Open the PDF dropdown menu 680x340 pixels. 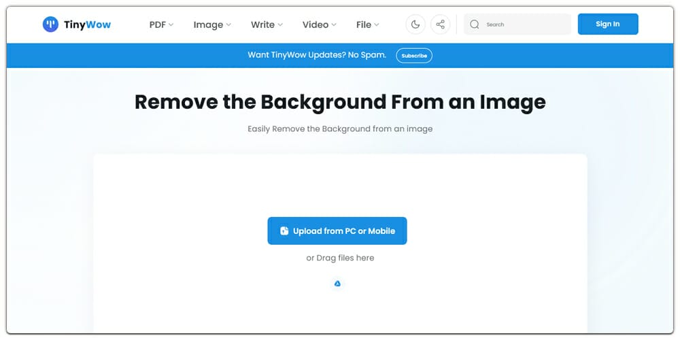[161, 24]
